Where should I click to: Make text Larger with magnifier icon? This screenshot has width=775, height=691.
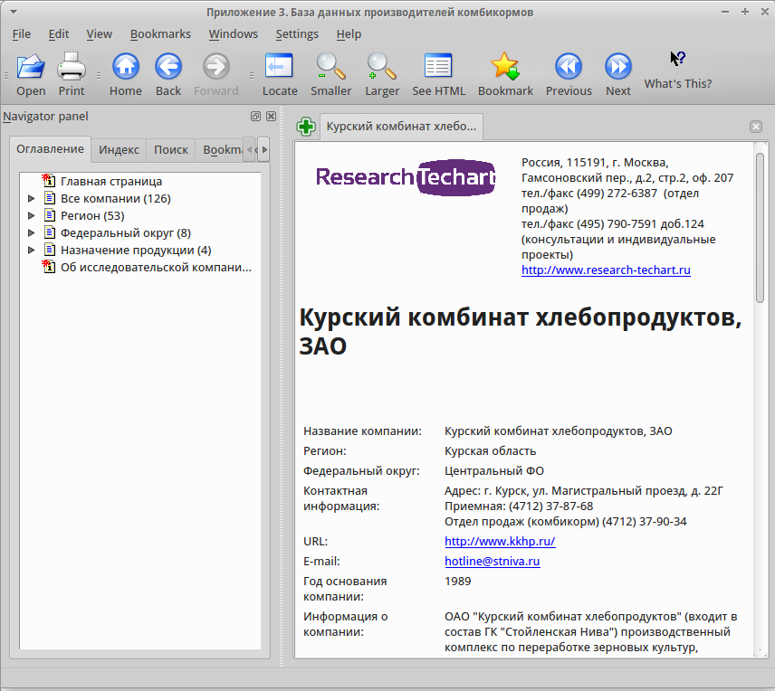(x=381, y=67)
